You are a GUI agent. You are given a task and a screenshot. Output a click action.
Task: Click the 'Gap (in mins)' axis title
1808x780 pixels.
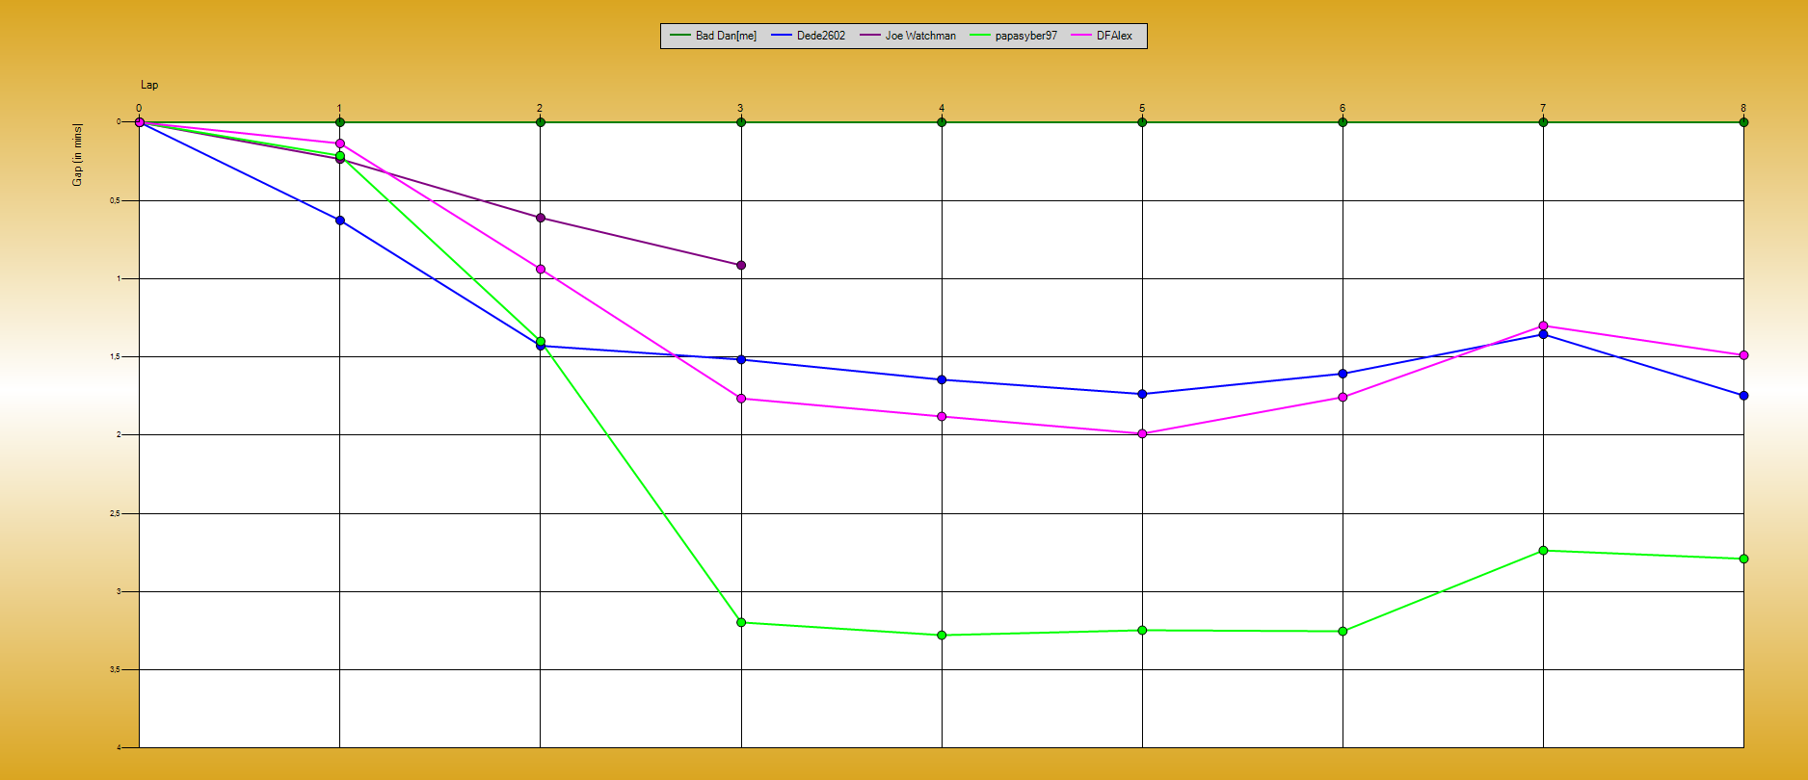77,154
